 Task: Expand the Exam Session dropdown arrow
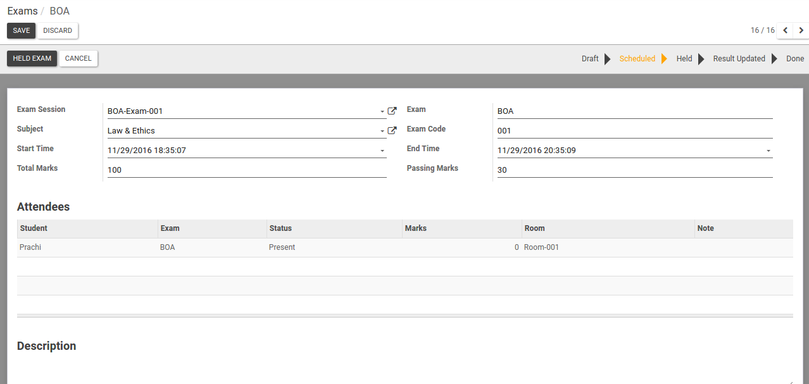pos(382,111)
